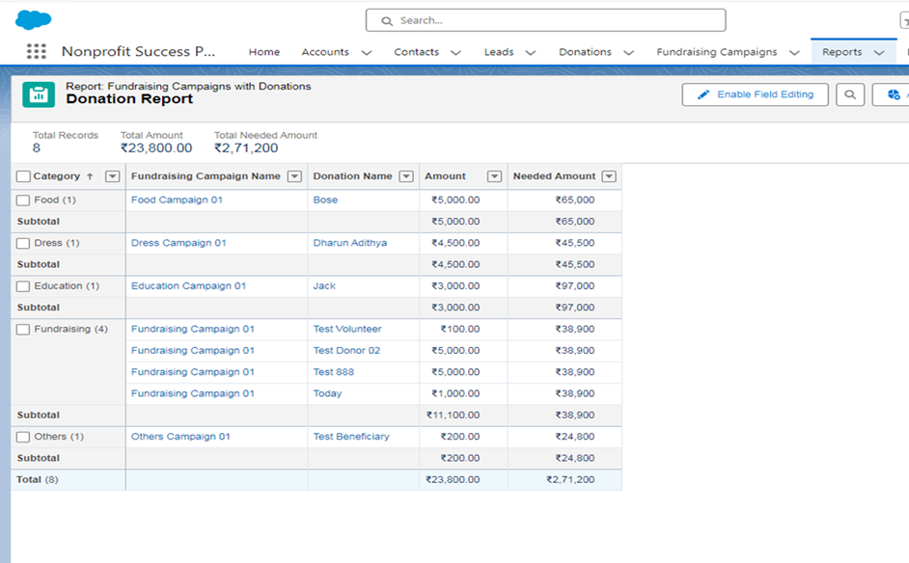Open the Leads tab
This screenshot has height=563, width=909.
tap(499, 52)
